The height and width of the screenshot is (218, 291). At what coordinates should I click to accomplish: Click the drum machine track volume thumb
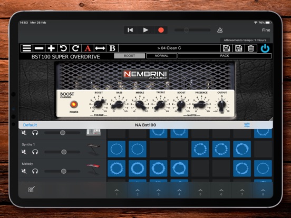click(63, 133)
